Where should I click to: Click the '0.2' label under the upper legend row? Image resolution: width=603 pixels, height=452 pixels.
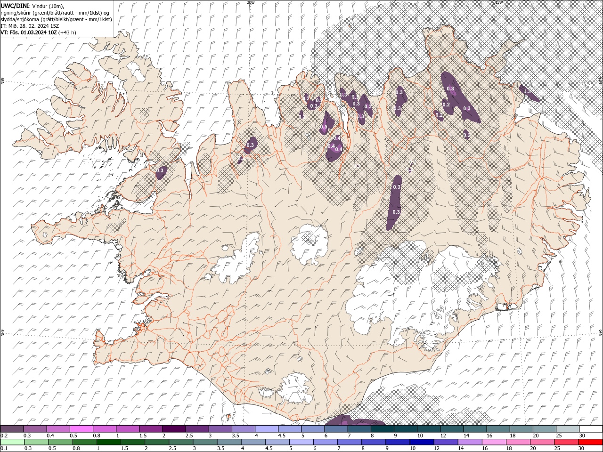point(4,436)
